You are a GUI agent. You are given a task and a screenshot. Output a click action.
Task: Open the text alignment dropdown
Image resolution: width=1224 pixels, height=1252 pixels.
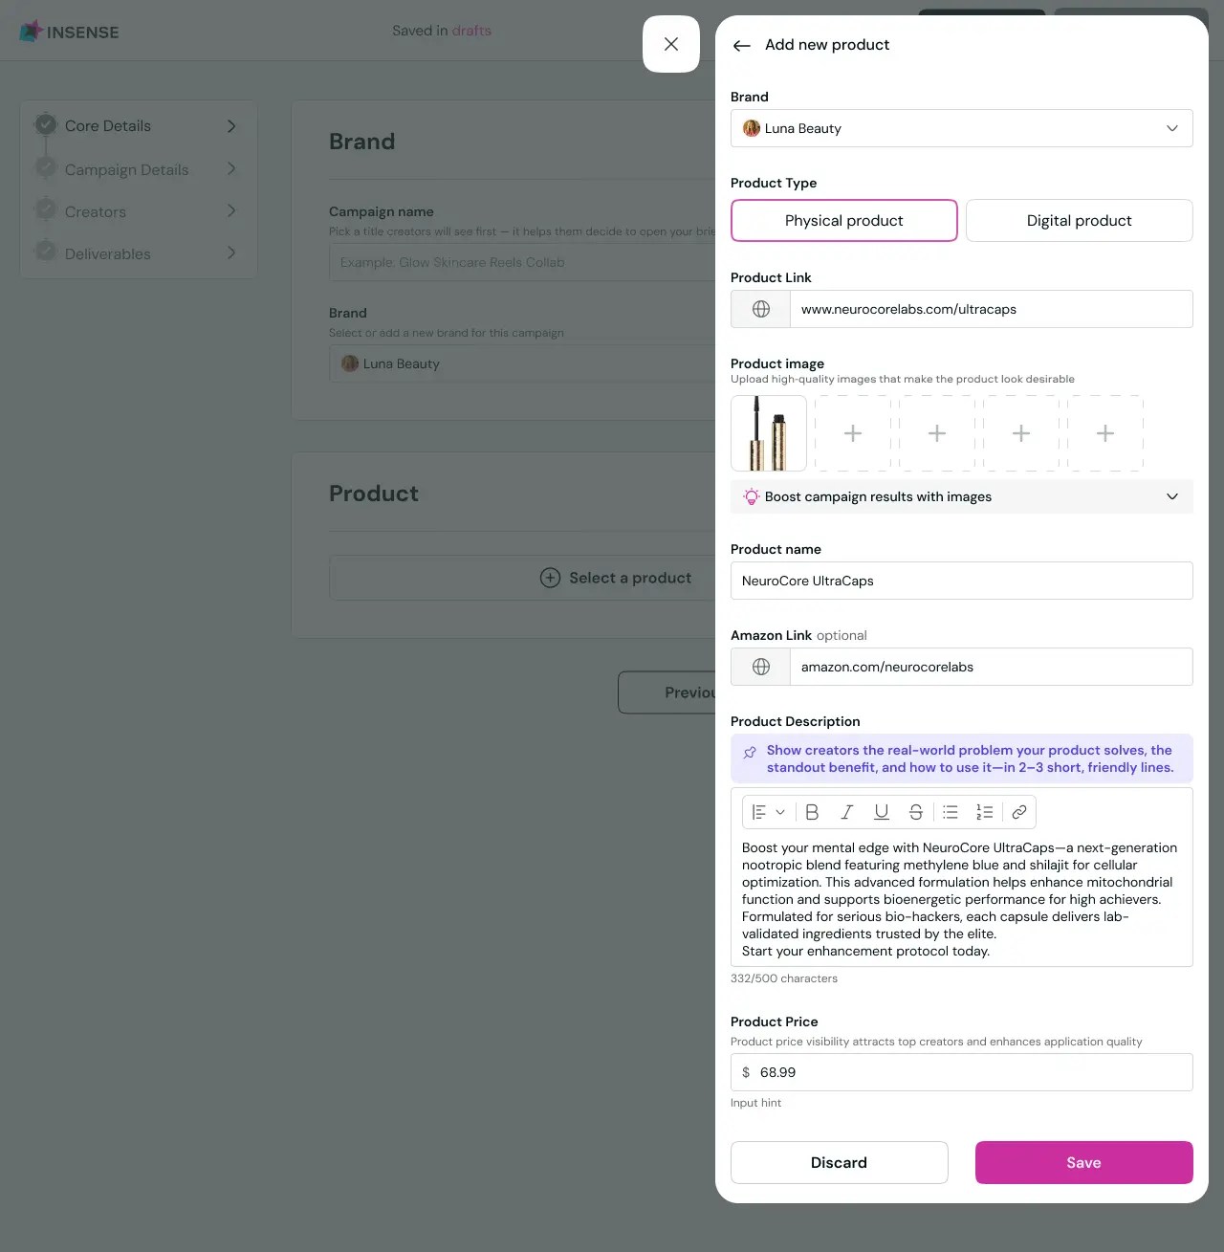[x=768, y=811]
